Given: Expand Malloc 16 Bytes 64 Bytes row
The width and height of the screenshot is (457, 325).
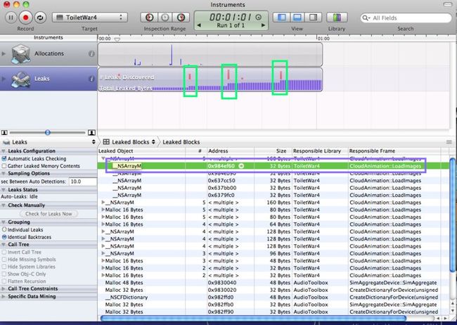Looking at the screenshot, I should coord(103,224).
